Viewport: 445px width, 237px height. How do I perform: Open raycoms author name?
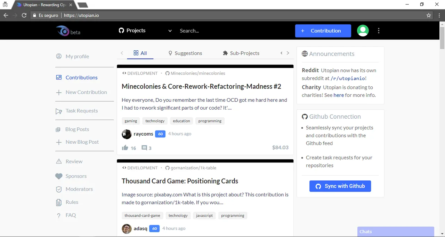(x=143, y=134)
